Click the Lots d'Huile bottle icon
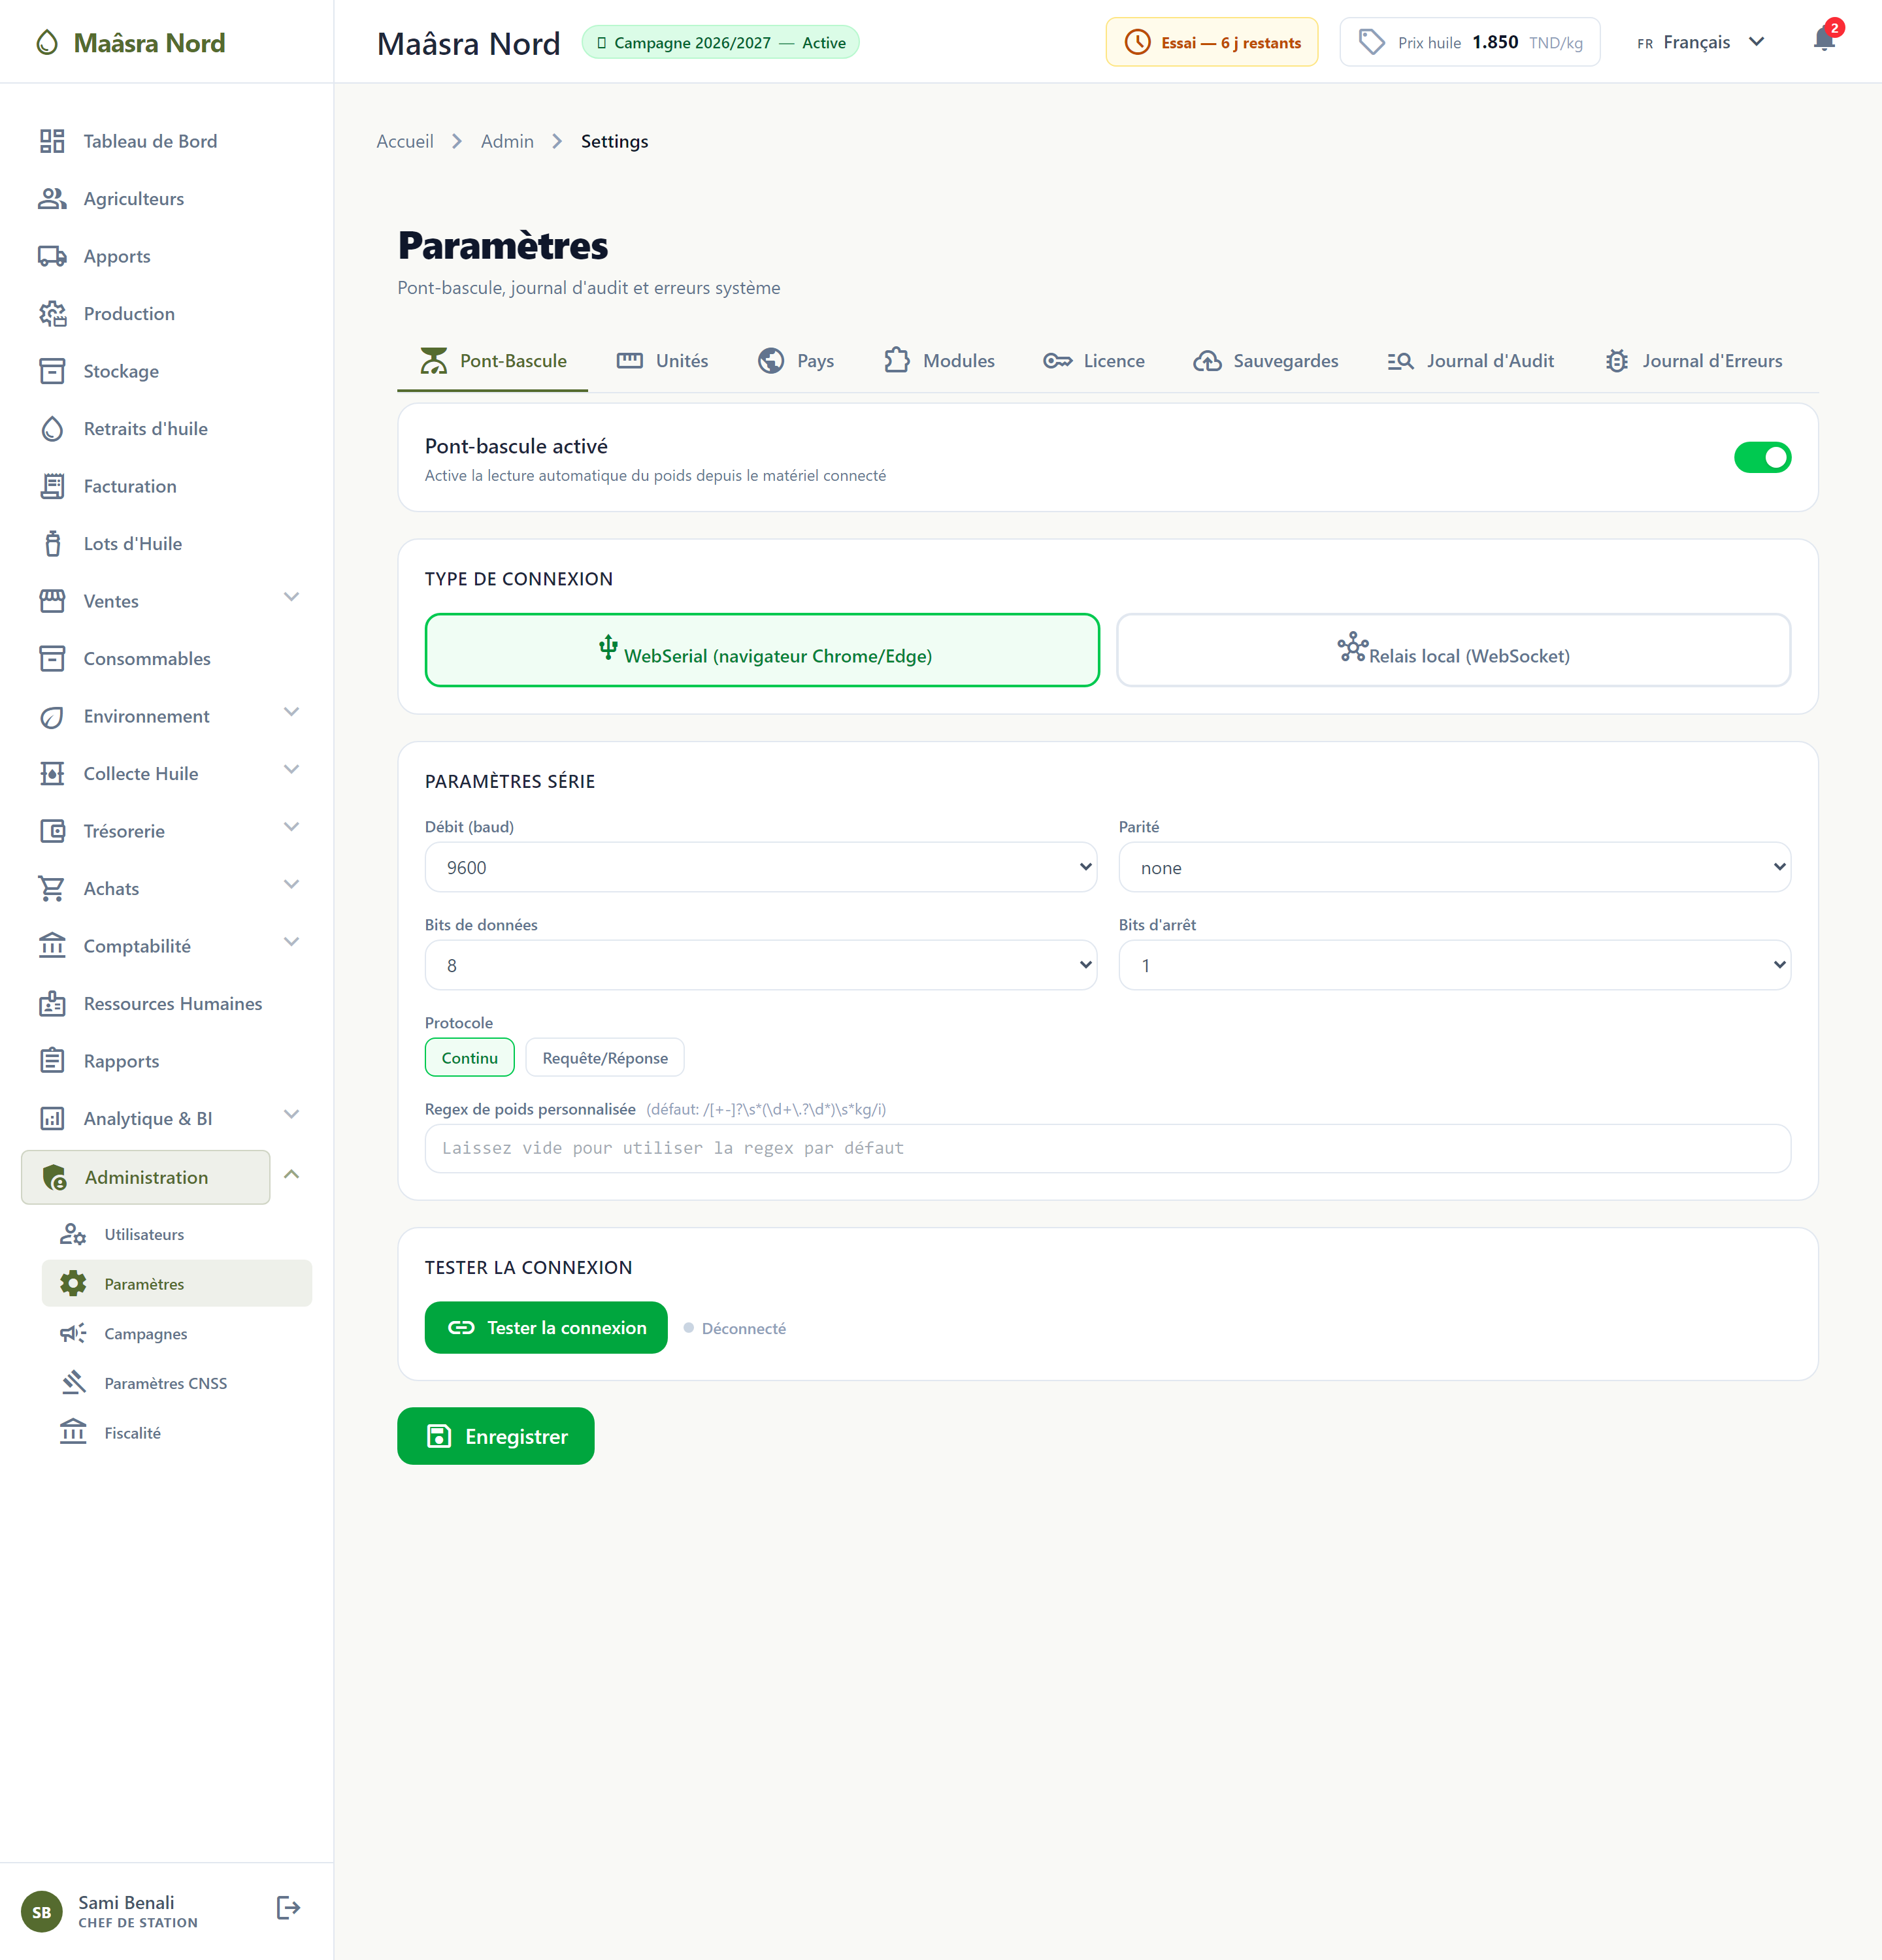The height and width of the screenshot is (1960, 1882). [x=52, y=544]
